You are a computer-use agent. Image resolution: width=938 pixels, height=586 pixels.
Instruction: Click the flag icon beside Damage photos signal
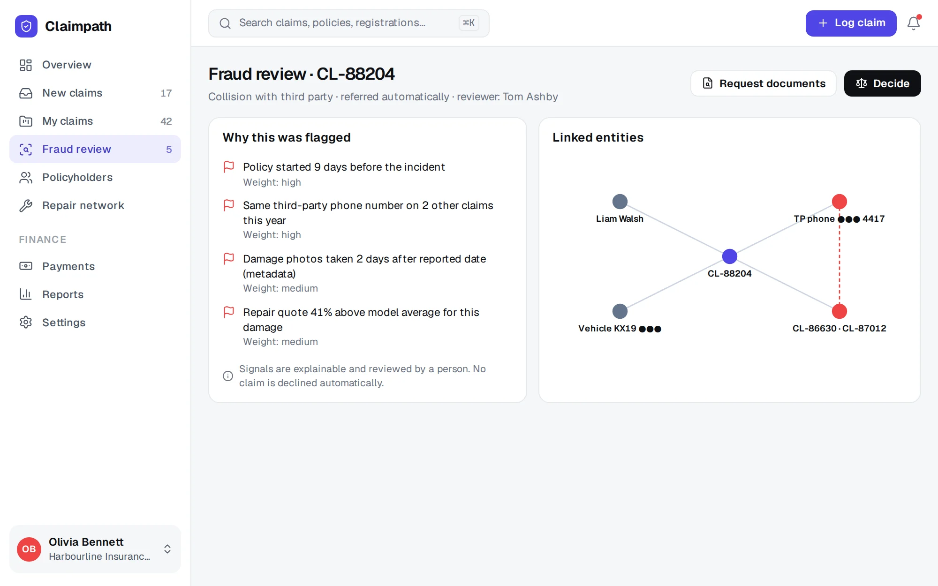click(229, 259)
